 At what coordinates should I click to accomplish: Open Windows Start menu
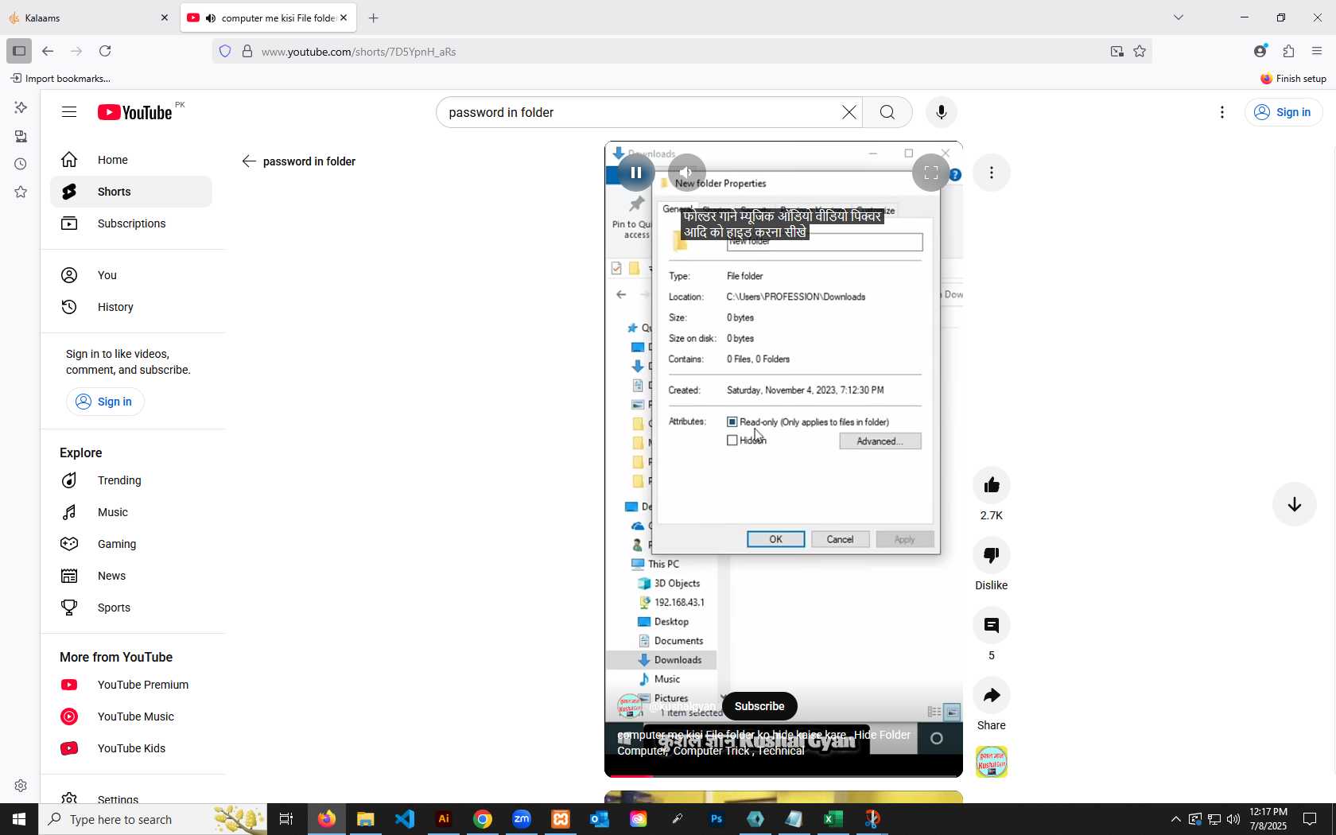click(19, 819)
